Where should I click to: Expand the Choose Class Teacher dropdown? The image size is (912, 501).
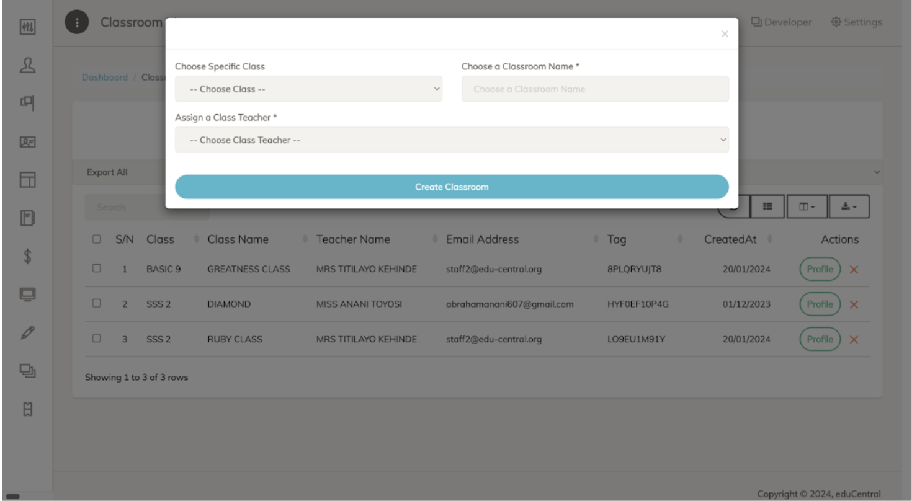click(x=452, y=140)
